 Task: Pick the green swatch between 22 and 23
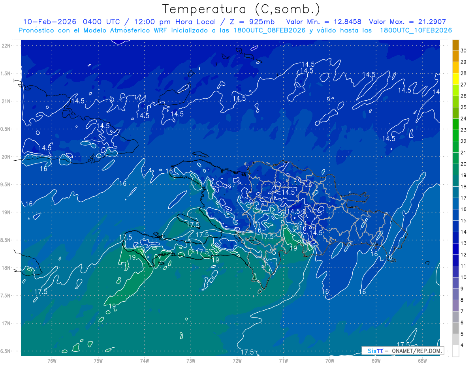point(455,135)
